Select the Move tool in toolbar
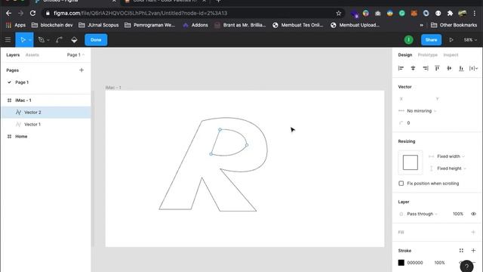483x272 pixels. (23, 40)
